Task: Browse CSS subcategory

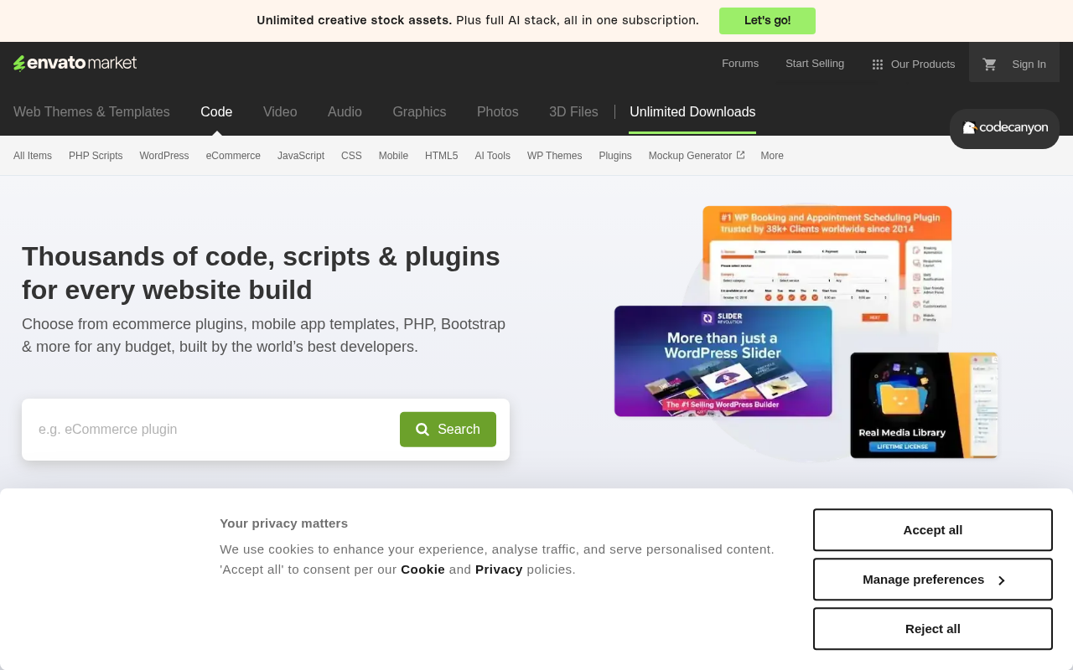Action: coord(351,156)
